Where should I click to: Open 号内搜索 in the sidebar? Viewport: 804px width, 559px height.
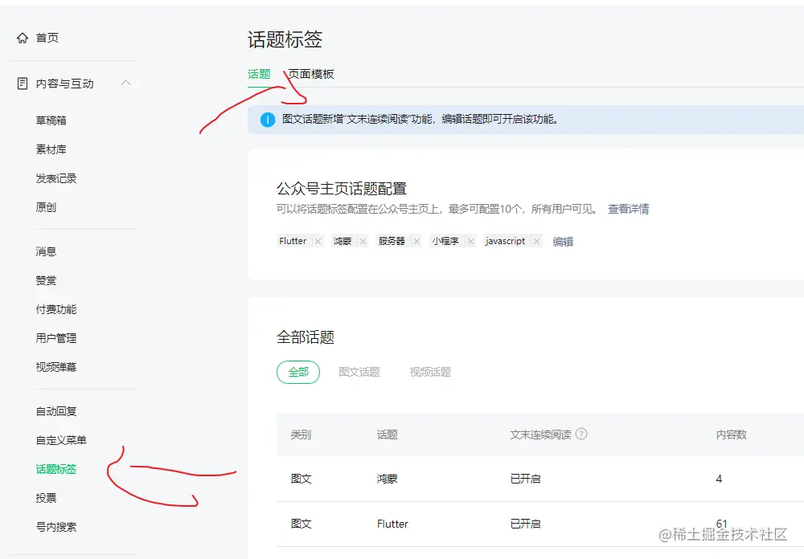56,527
